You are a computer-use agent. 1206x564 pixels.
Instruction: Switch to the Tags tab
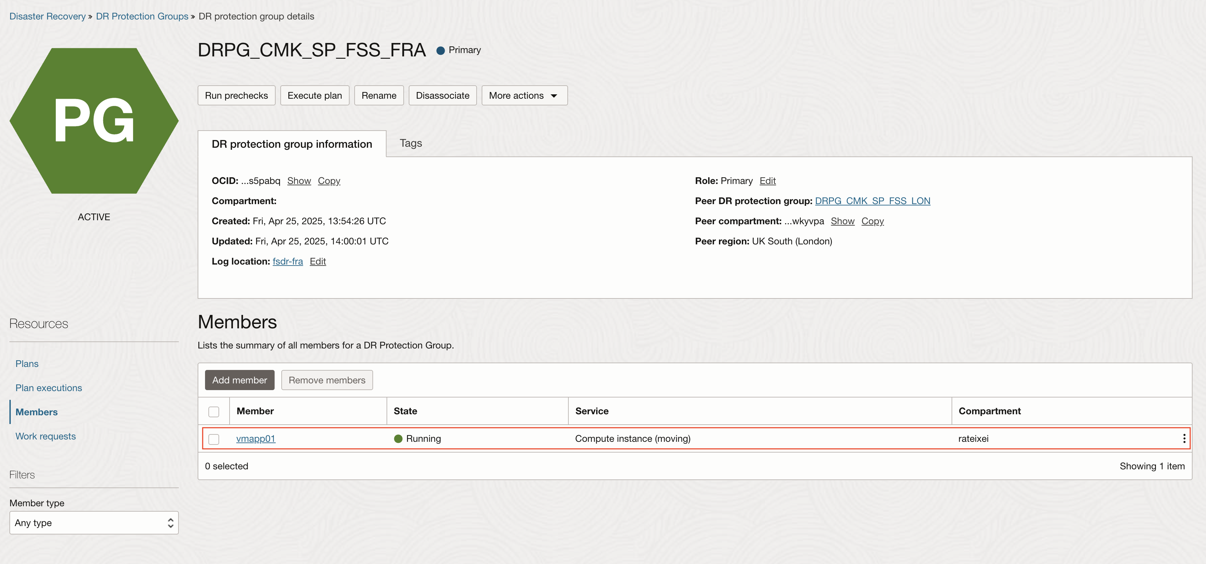[x=410, y=143]
